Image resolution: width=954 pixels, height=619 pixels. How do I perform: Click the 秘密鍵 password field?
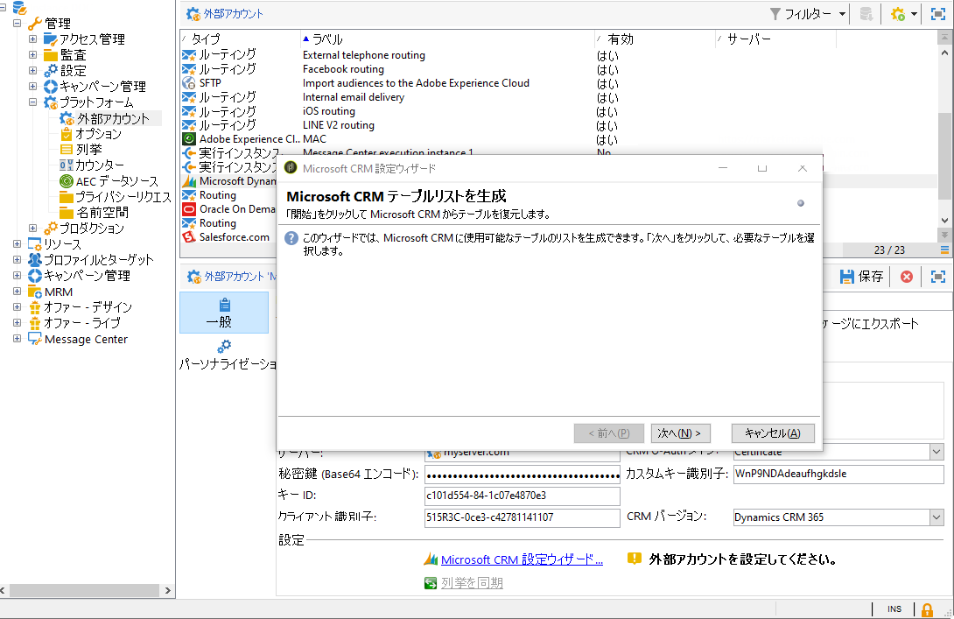pos(522,475)
